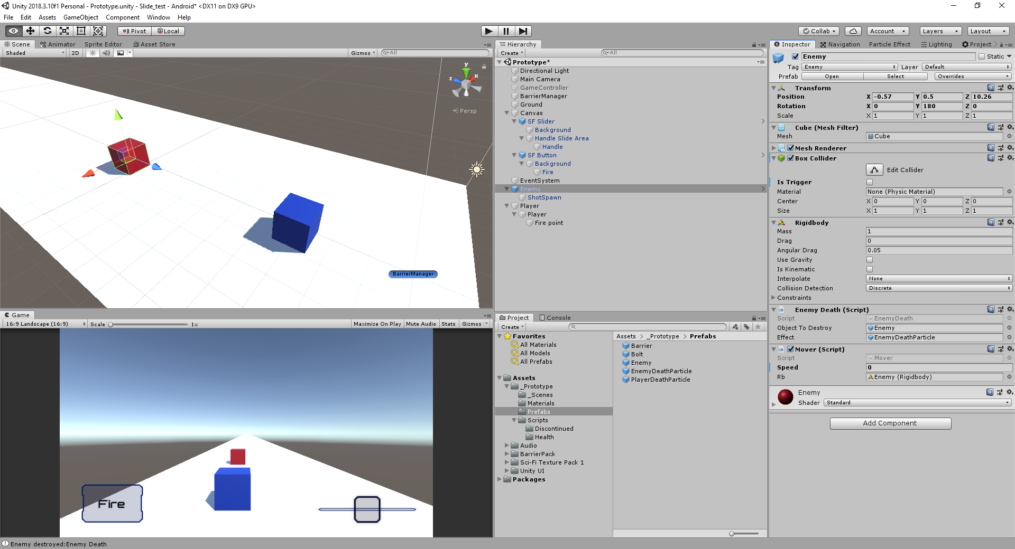Toggle Maximize On Play
The width and height of the screenshot is (1015, 549).
click(x=377, y=324)
